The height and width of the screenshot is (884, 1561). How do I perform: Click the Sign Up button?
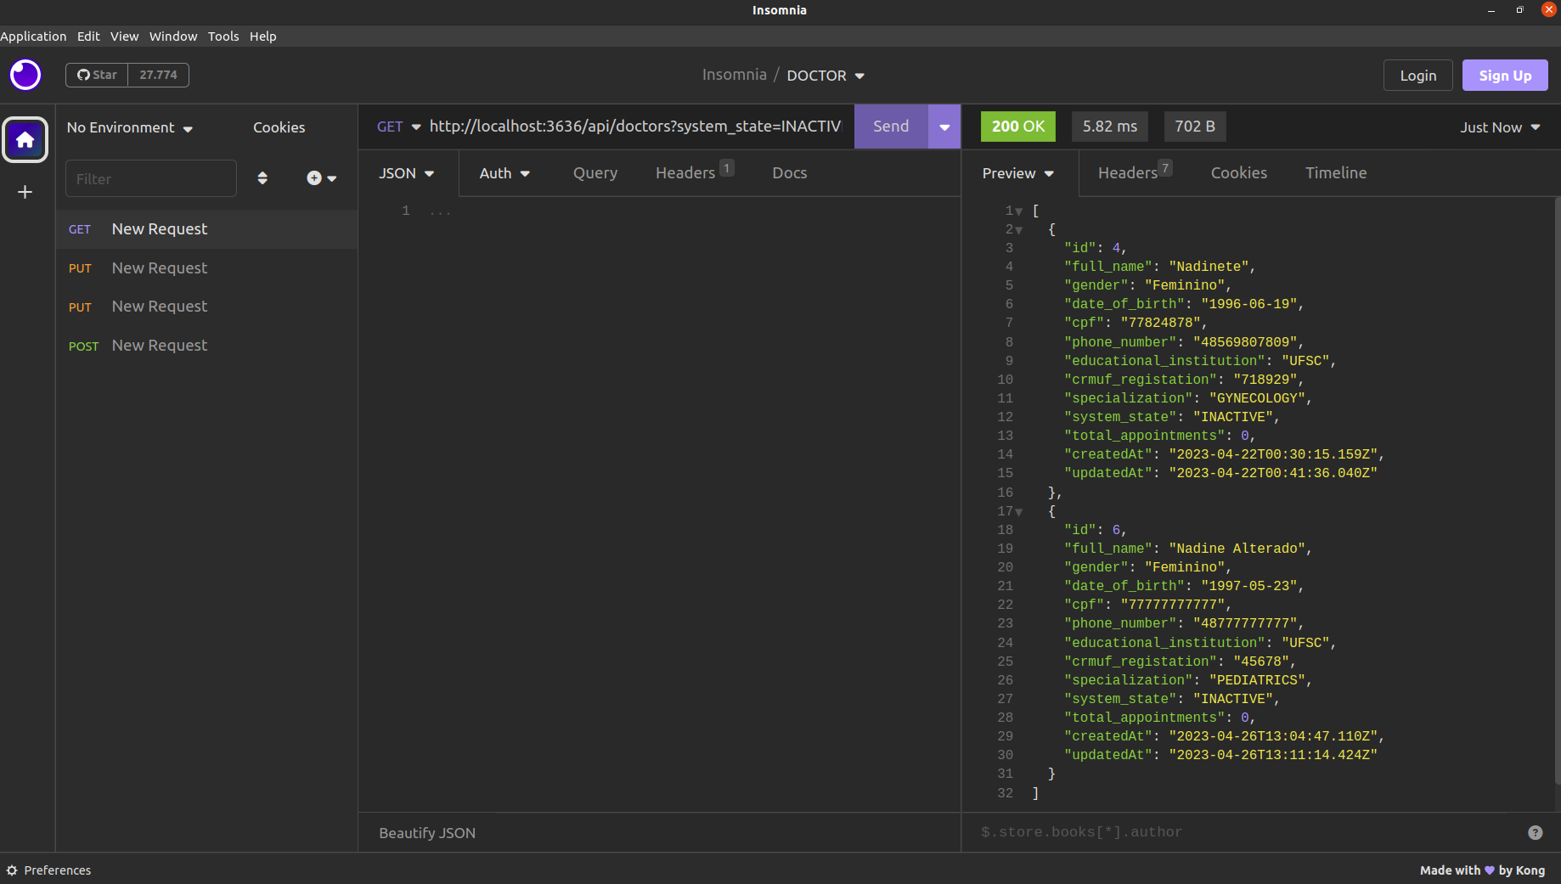pos(1505,76)
